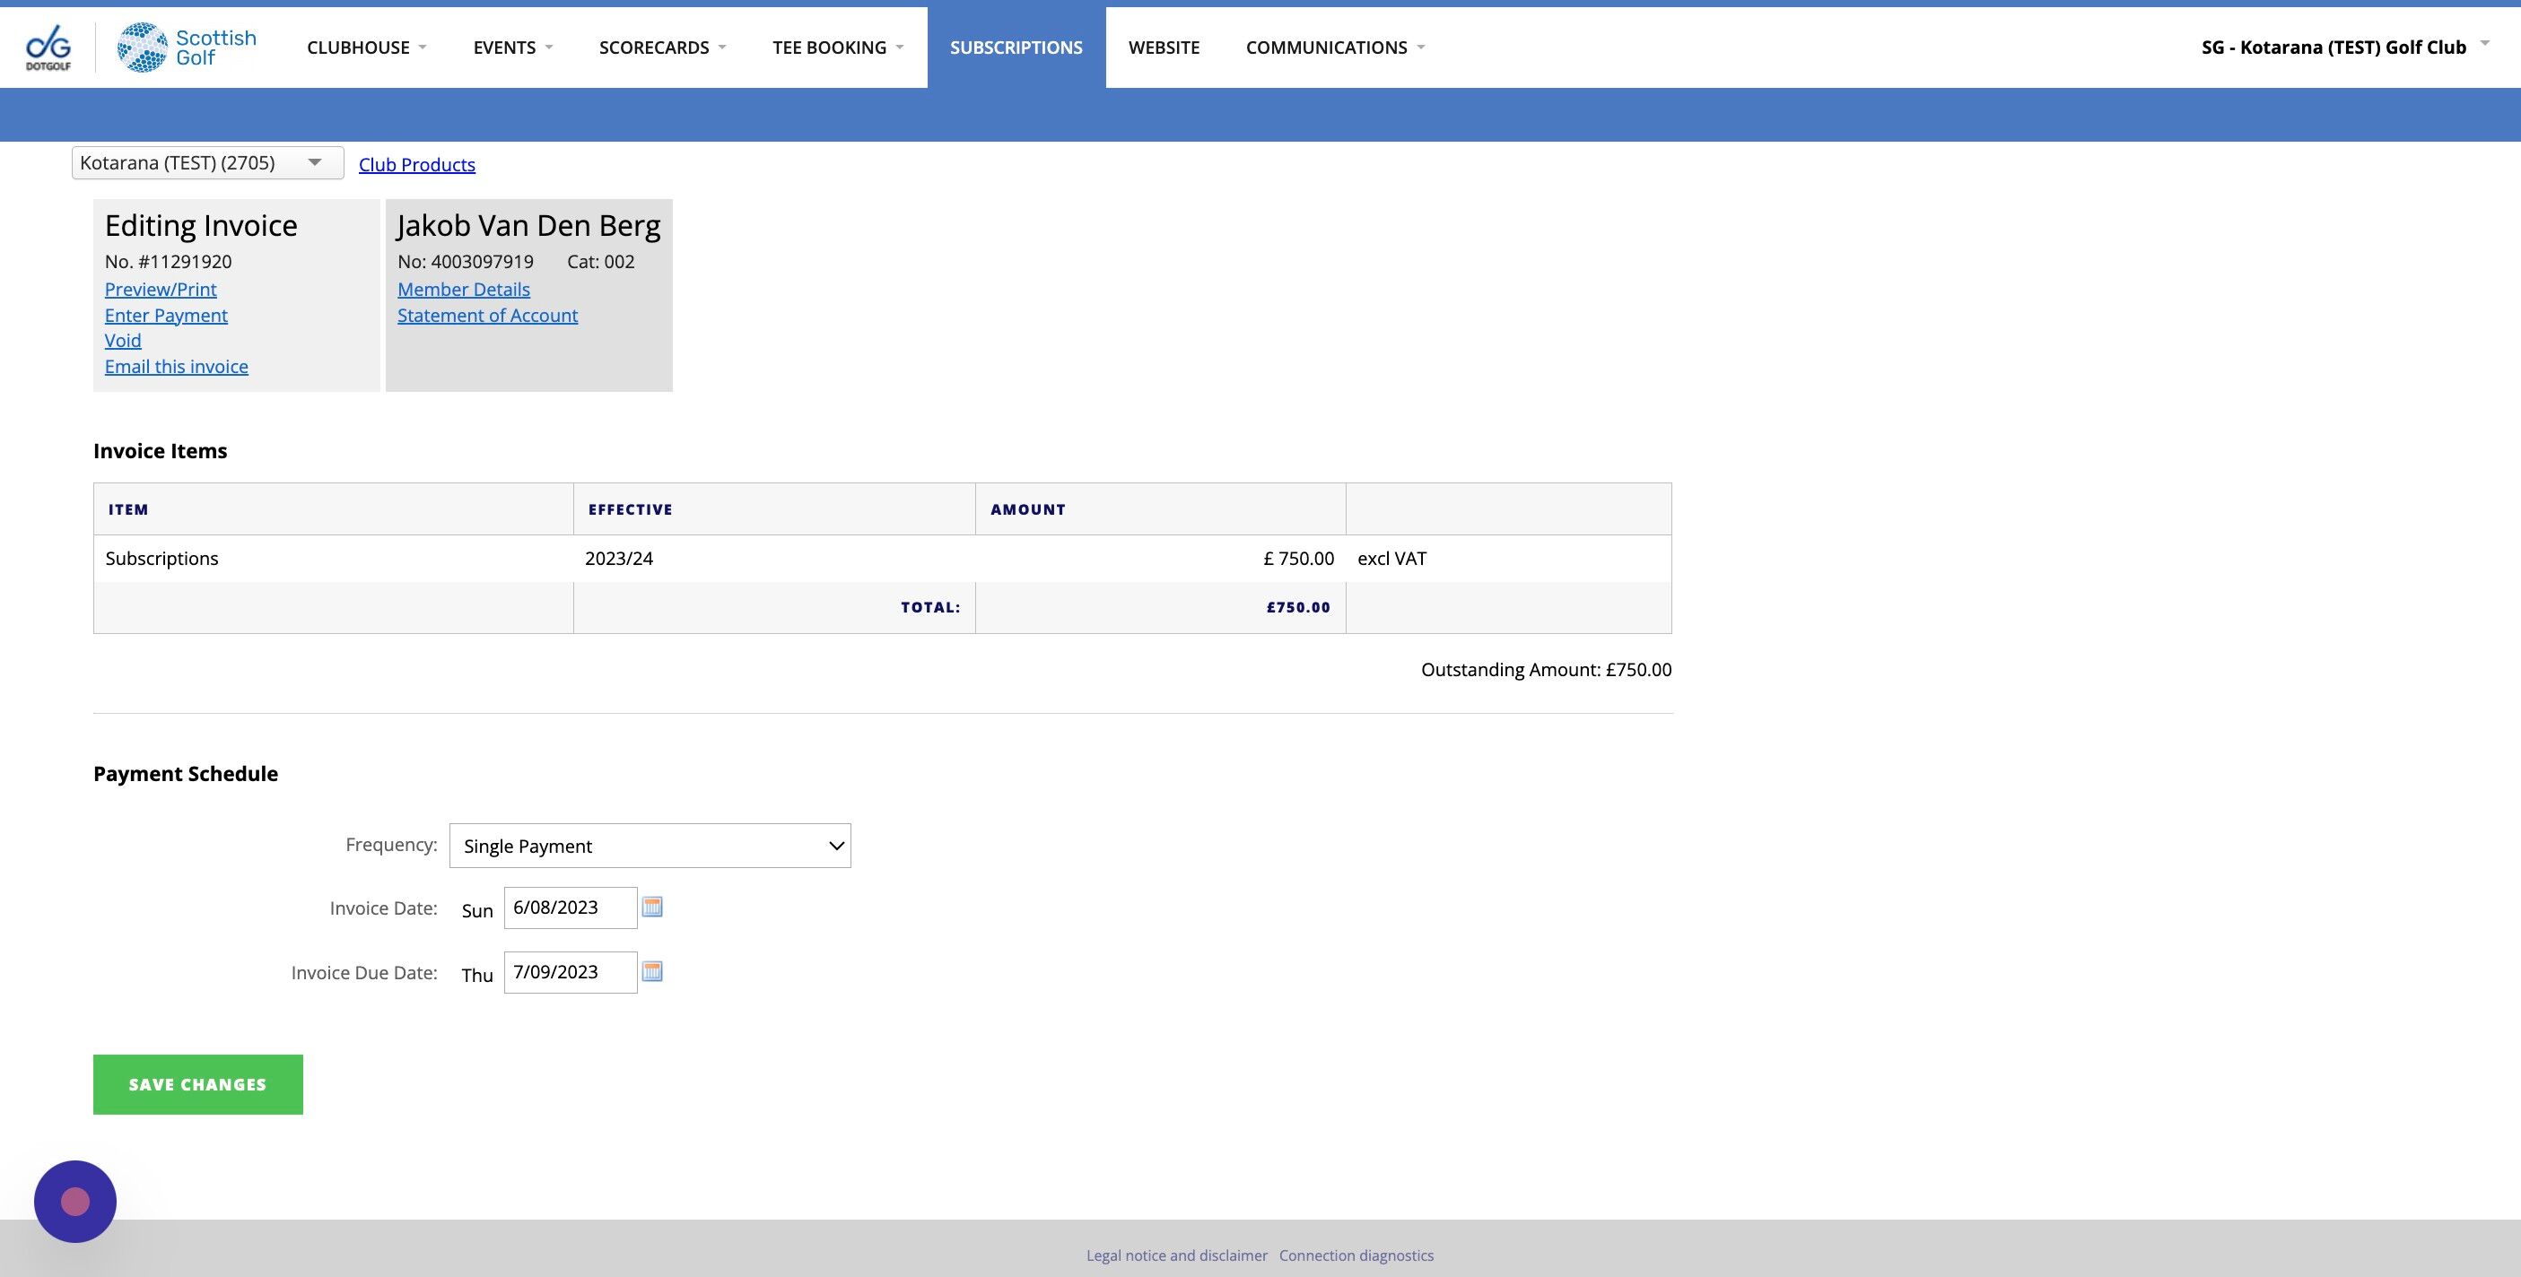Go to the Subscriptions tab
The image size is (2521, 1277).
tap(1016, 47)
